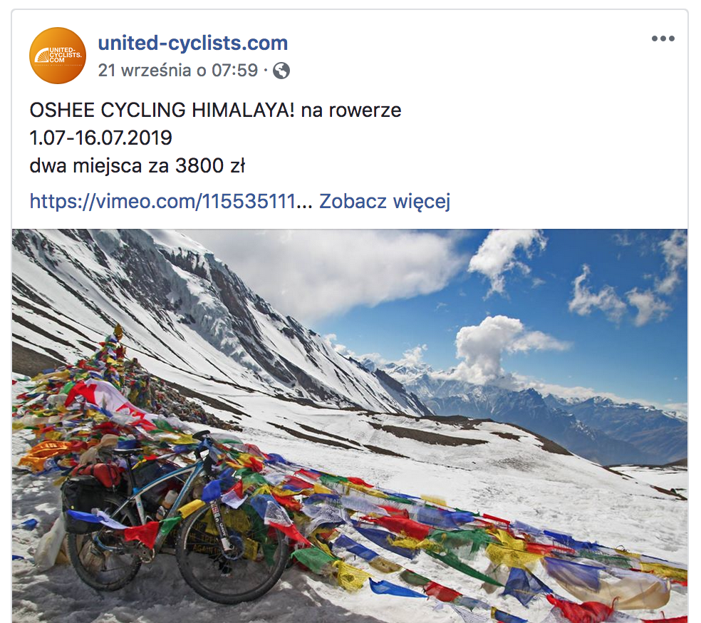
Task: Expand the post with Zobacz więcej
Action: point(385,201)
